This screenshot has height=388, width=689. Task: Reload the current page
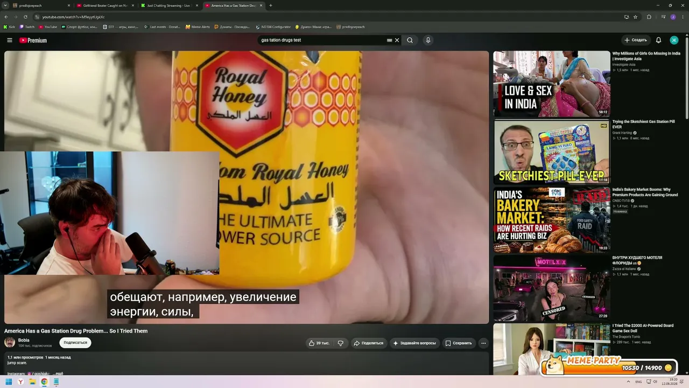point(25,17)
